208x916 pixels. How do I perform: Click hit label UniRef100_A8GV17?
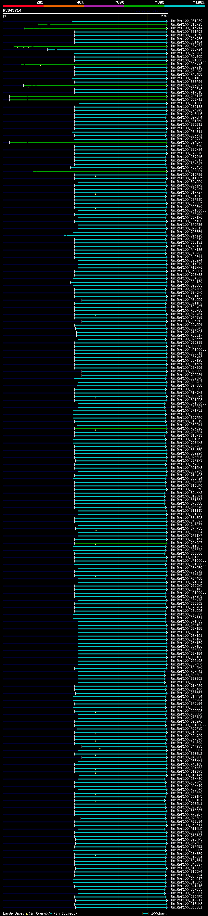[x=186, y=336]
